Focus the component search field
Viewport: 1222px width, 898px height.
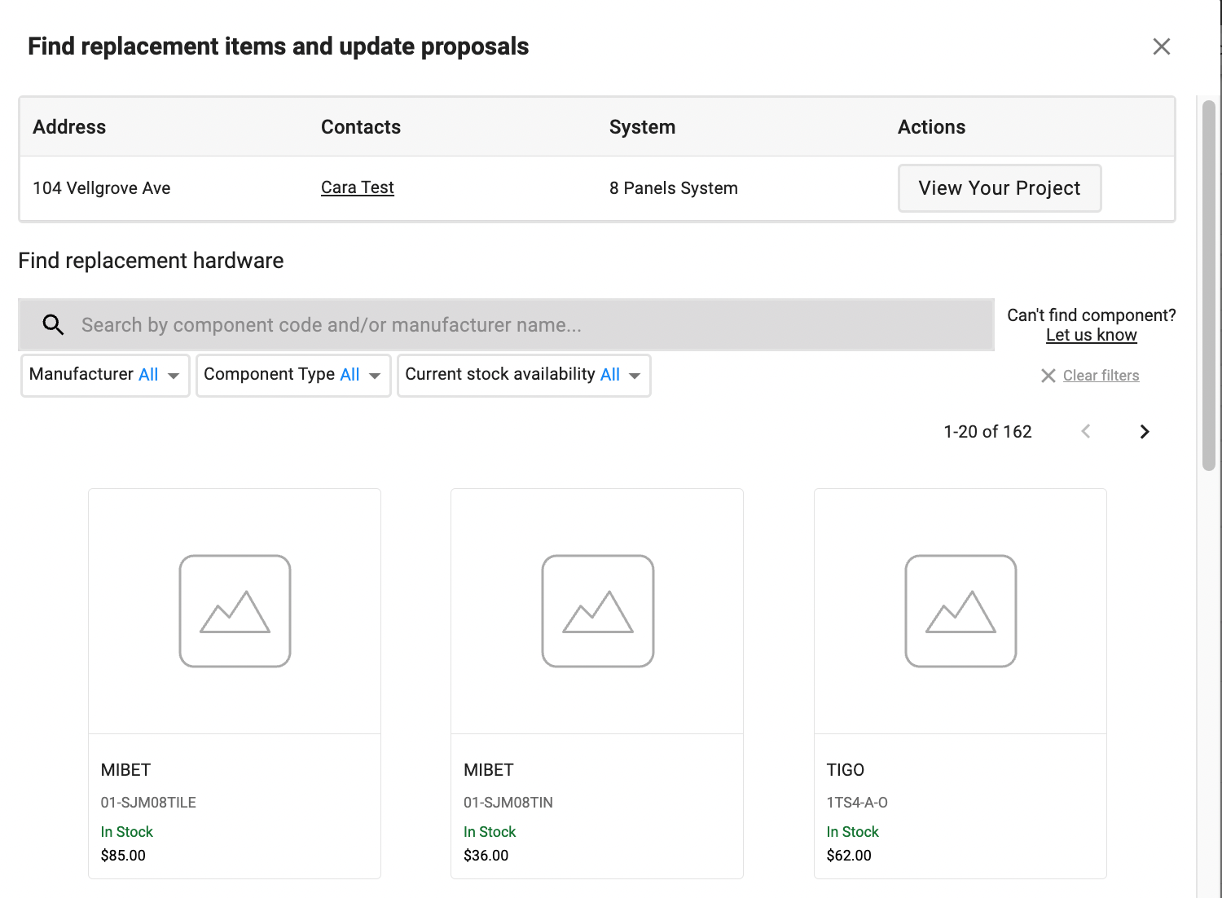click(507, 325)
